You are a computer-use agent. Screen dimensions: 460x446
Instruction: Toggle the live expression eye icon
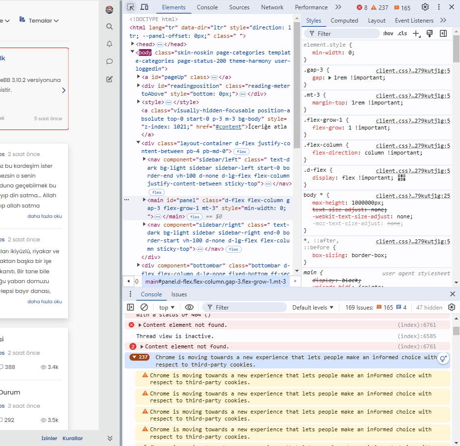coord(189,307)
